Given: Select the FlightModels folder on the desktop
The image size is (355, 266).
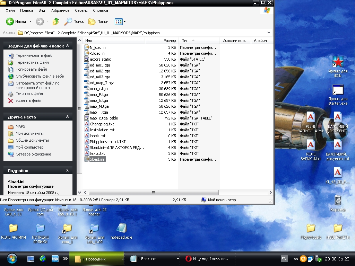Looking at the screenshot, I should pos(311,229).
